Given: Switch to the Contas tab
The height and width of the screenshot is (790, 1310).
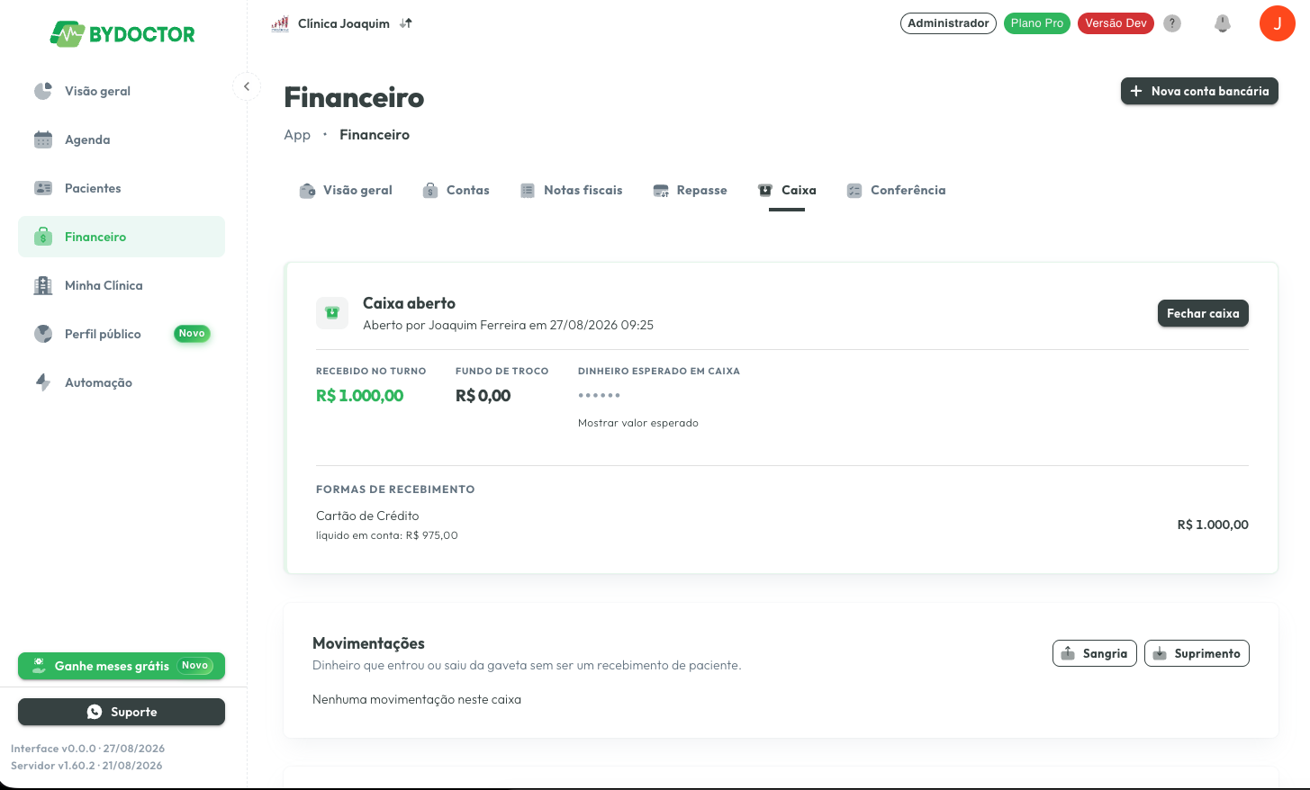Looking at the screenshot, I should pyautogui.click(x=456, y=191).
